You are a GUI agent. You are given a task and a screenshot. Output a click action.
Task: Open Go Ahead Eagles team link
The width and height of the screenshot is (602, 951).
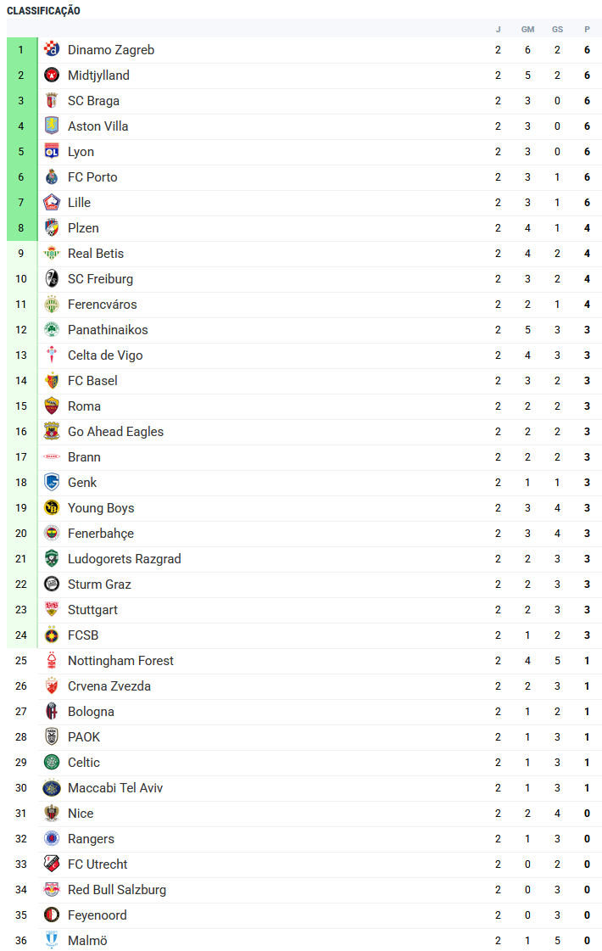tap(115, 432)
